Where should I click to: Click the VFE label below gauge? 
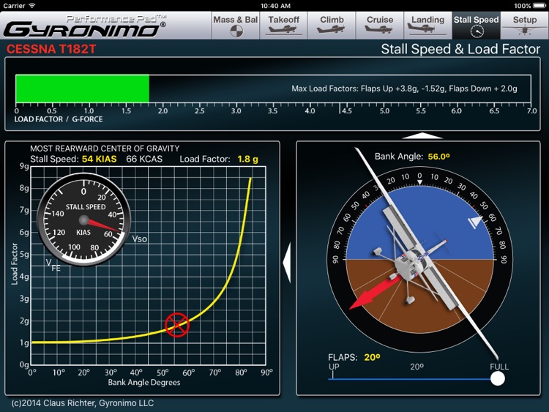(x=53, y=265)
